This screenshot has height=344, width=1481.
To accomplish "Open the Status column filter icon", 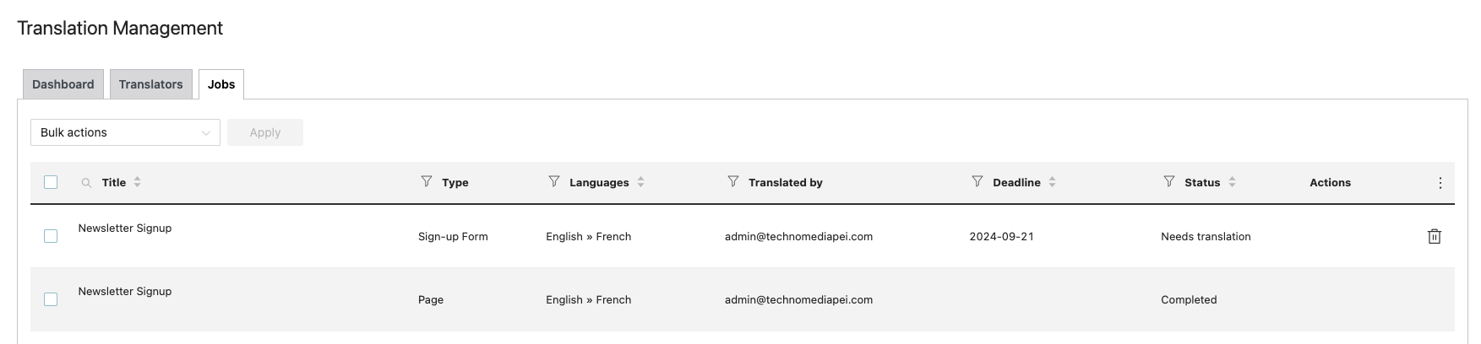I will pyautogui.click(x=1169, y=182).
